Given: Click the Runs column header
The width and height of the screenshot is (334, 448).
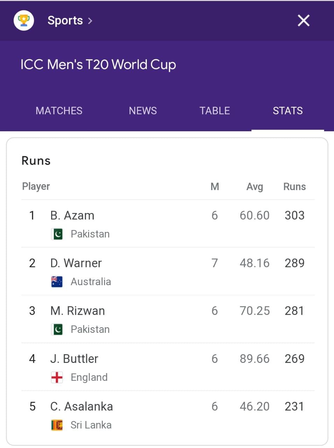Looking at the screenshot, I should pyautogui.click(x=294, y=187).
